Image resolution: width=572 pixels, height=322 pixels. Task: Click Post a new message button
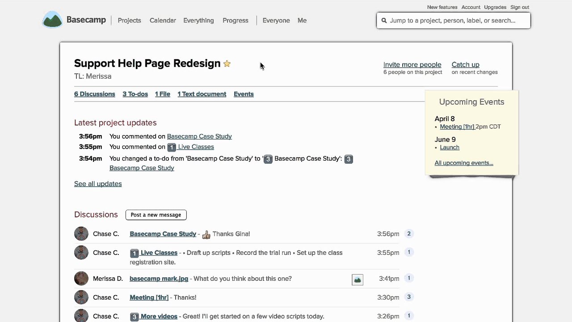click(156, 215)
